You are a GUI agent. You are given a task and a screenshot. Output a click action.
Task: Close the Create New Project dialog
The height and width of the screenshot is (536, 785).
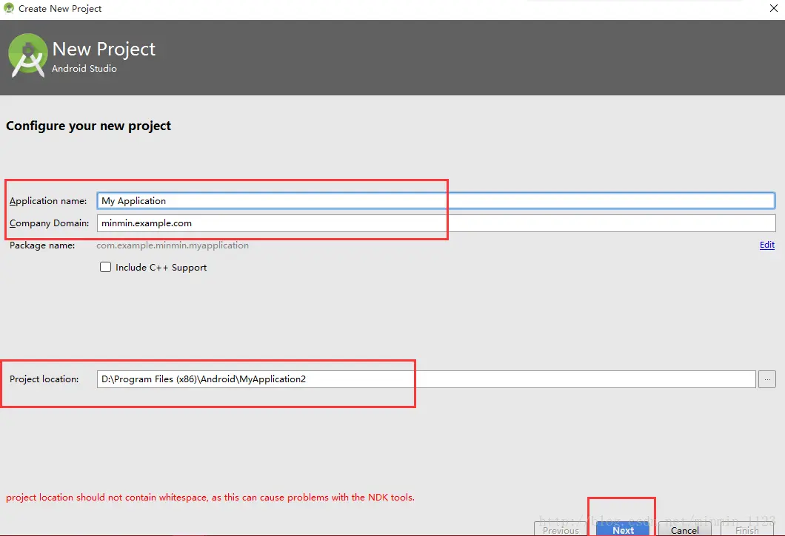coord(773,8)
